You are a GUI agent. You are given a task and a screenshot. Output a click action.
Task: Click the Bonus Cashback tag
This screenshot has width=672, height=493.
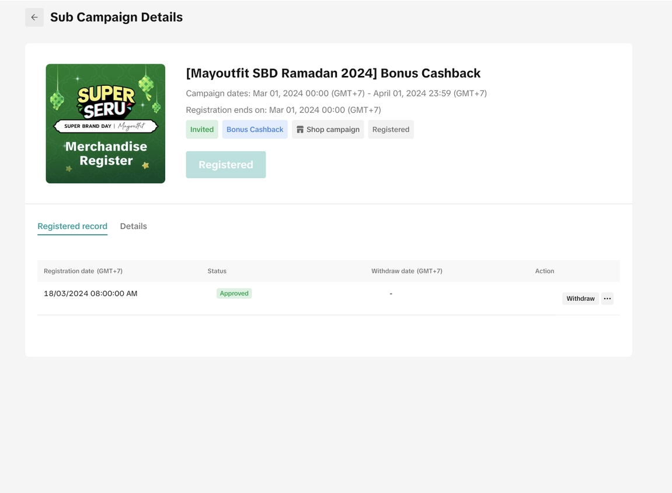pos(255,130)
